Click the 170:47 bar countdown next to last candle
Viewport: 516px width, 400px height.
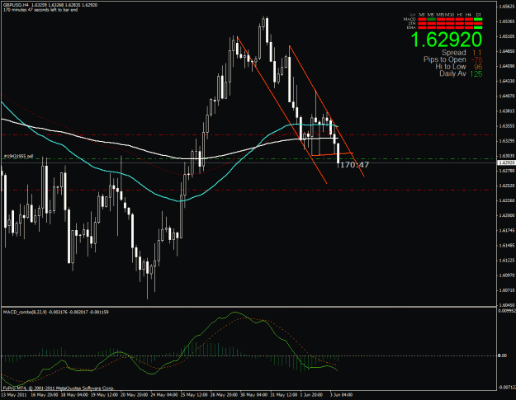[354, 165]
